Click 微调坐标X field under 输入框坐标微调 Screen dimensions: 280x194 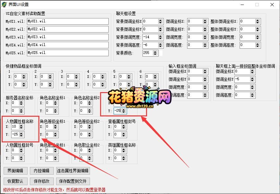195,72
